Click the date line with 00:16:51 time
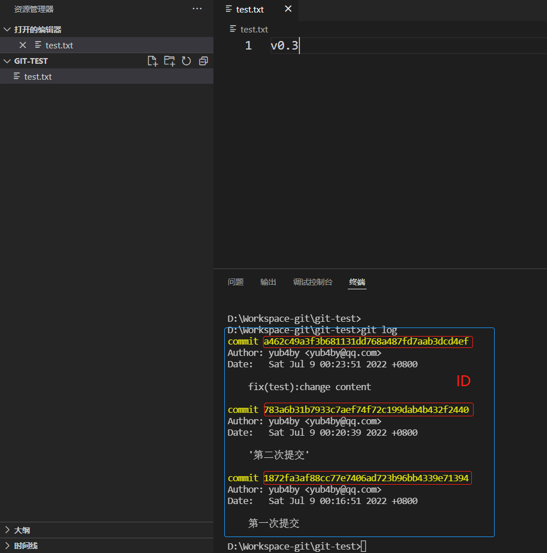Image resolution: width=547 pixels, height=553 pixels. tap(323, 501)
